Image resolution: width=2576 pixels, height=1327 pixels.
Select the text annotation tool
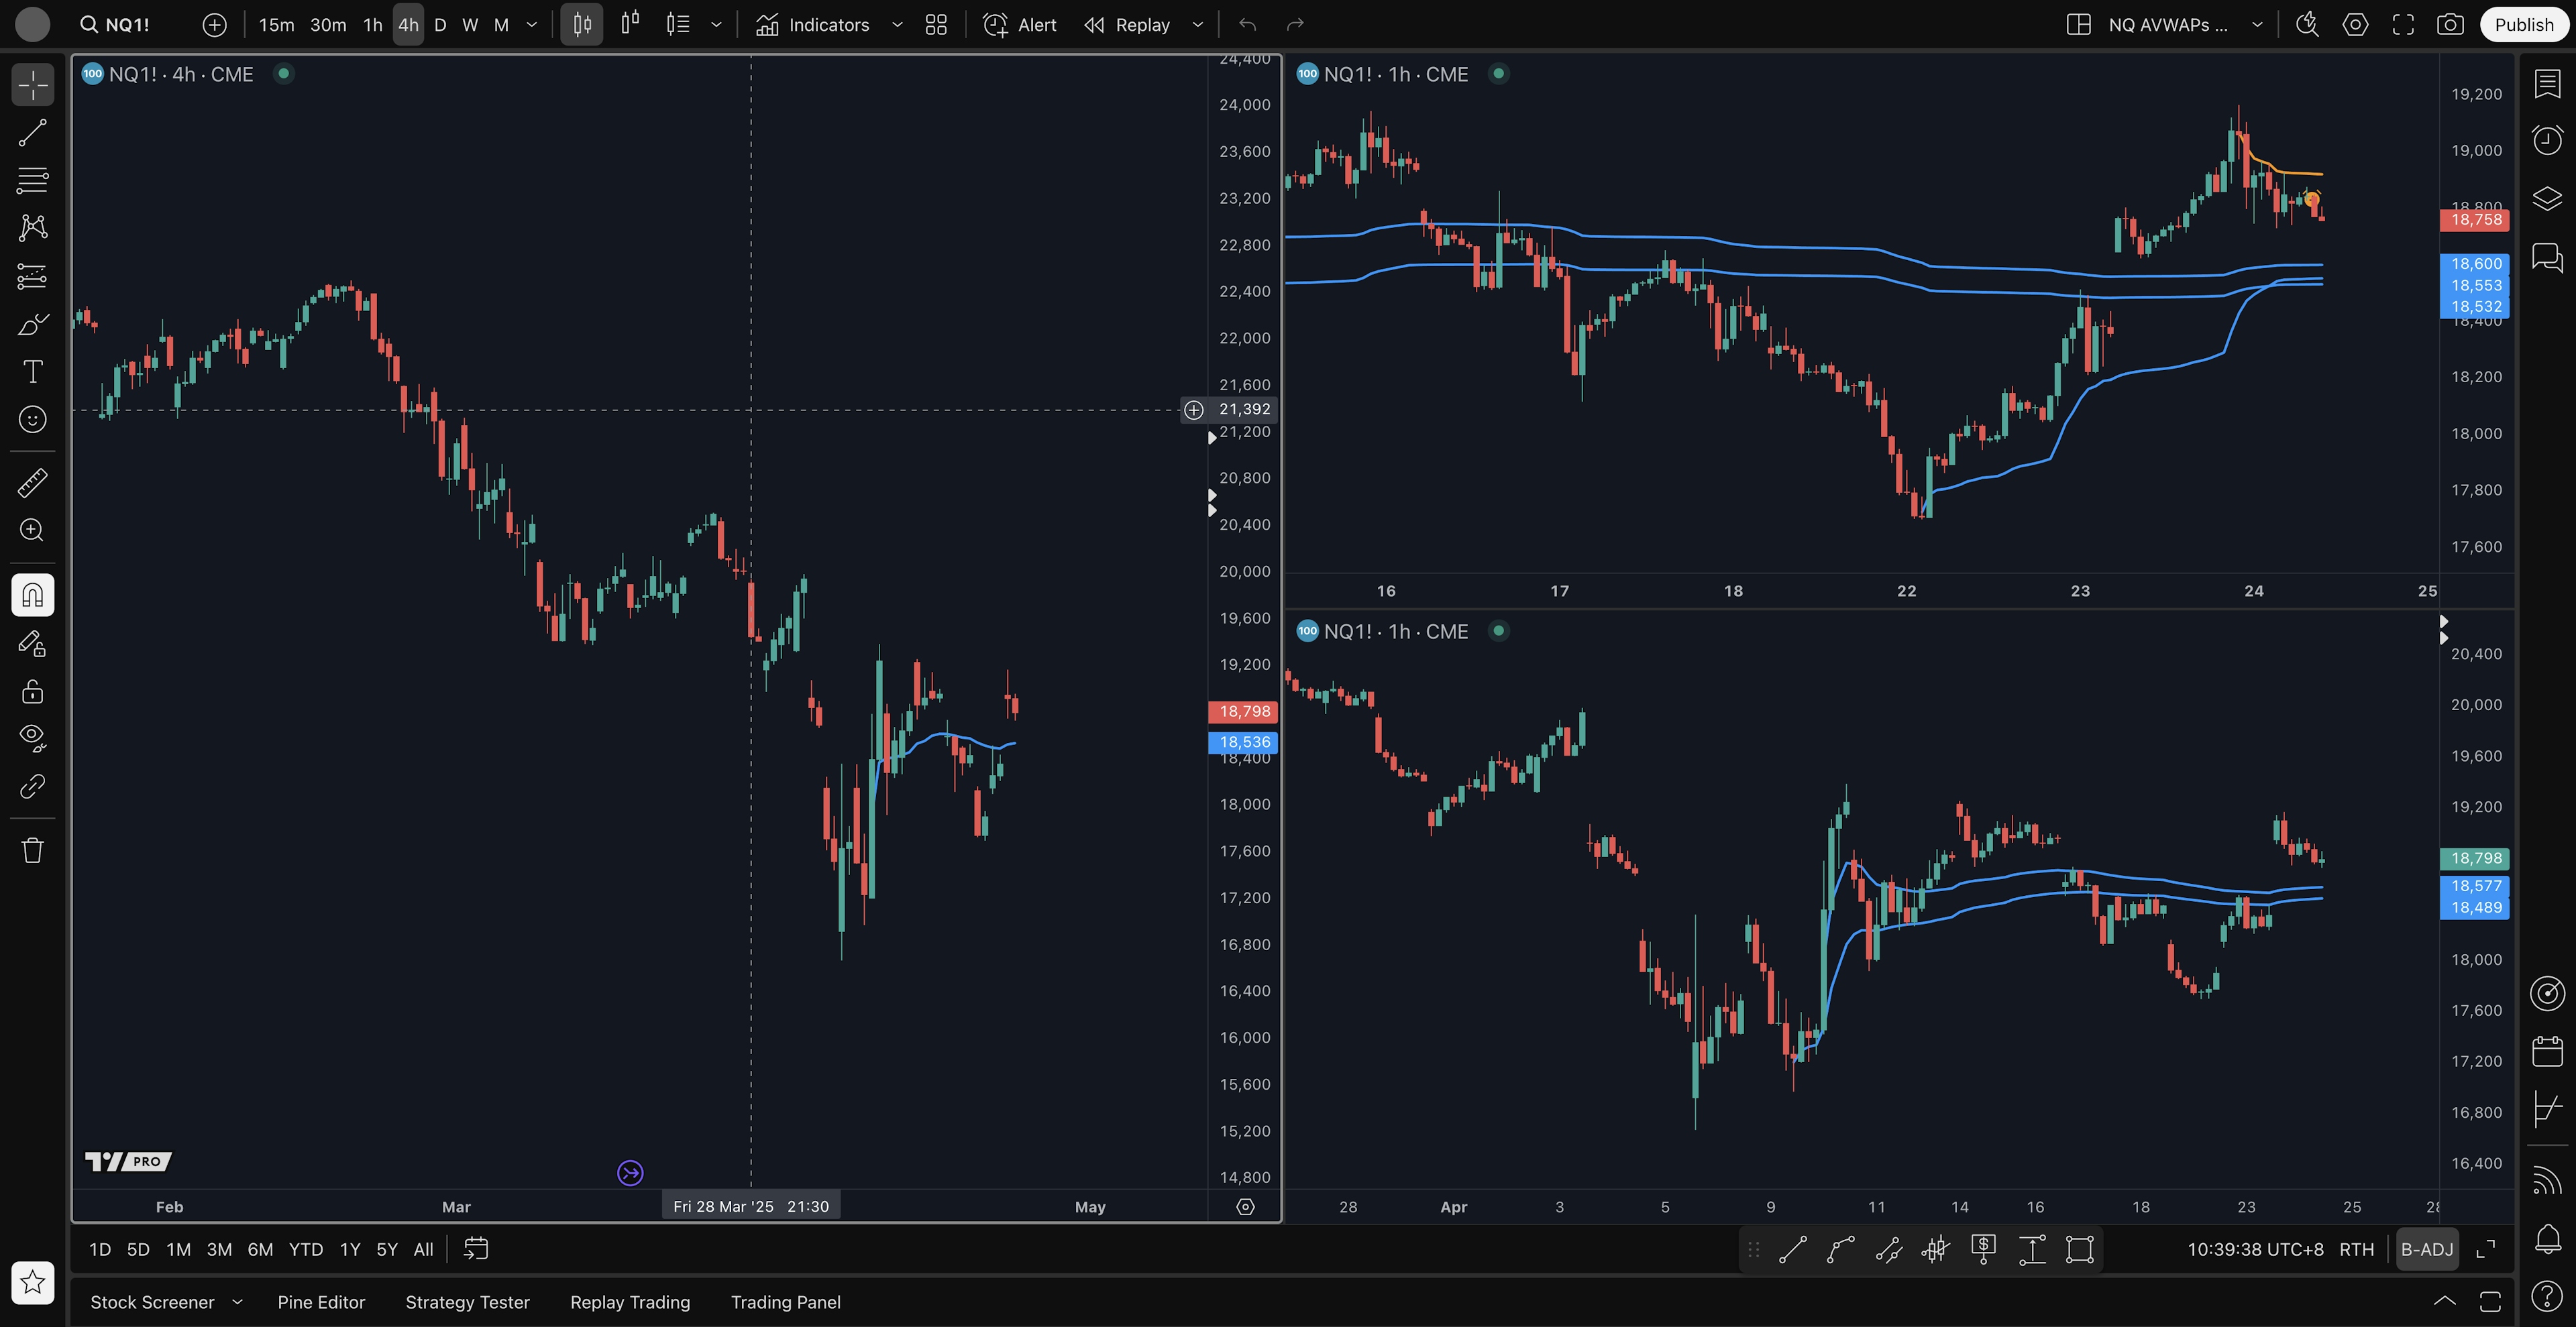click(x=32, y=371)
